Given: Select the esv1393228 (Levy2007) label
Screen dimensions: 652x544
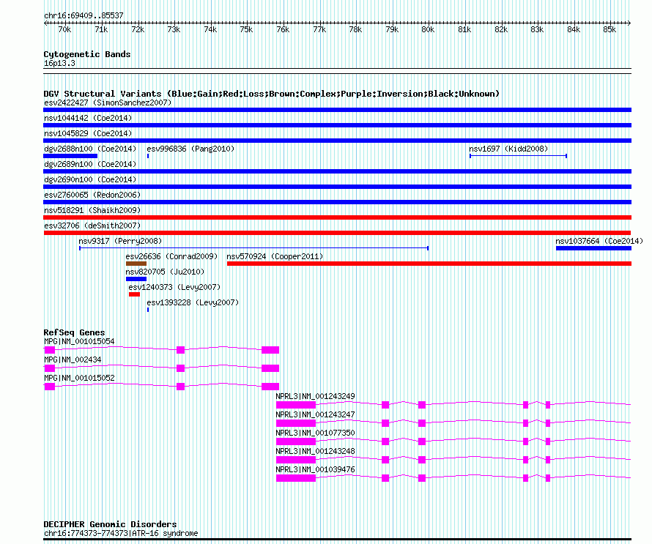Looking at the screenshot, I should coord(193,302).
